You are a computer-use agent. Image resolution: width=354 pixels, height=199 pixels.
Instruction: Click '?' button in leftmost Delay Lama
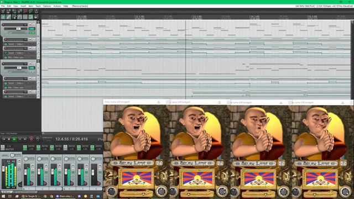(159, 163)
